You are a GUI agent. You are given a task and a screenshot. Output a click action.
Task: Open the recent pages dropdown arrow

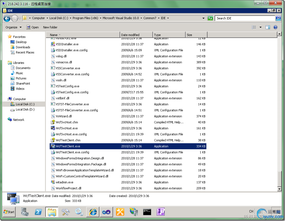20,18
